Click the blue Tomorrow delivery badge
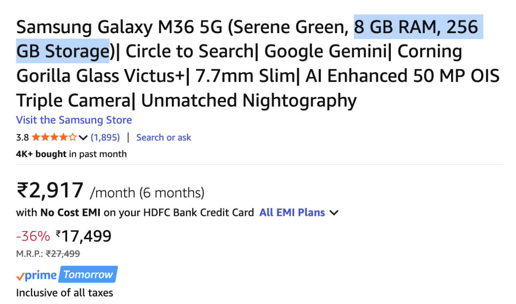Screen dimensions: 516x304 pos(88,275)
